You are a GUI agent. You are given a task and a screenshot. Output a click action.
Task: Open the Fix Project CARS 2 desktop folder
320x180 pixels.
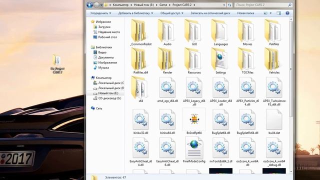tap(57, 64)
